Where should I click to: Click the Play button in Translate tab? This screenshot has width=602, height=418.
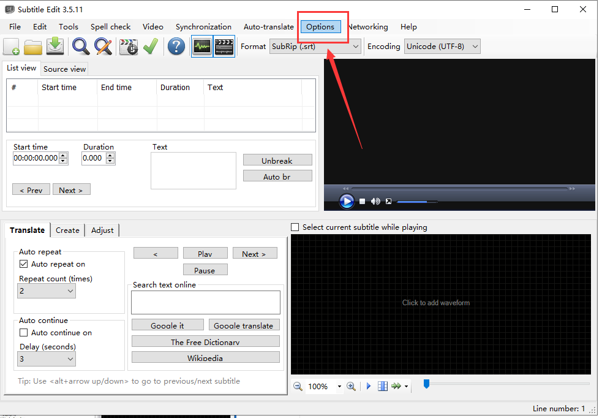(x=205, y=253)
